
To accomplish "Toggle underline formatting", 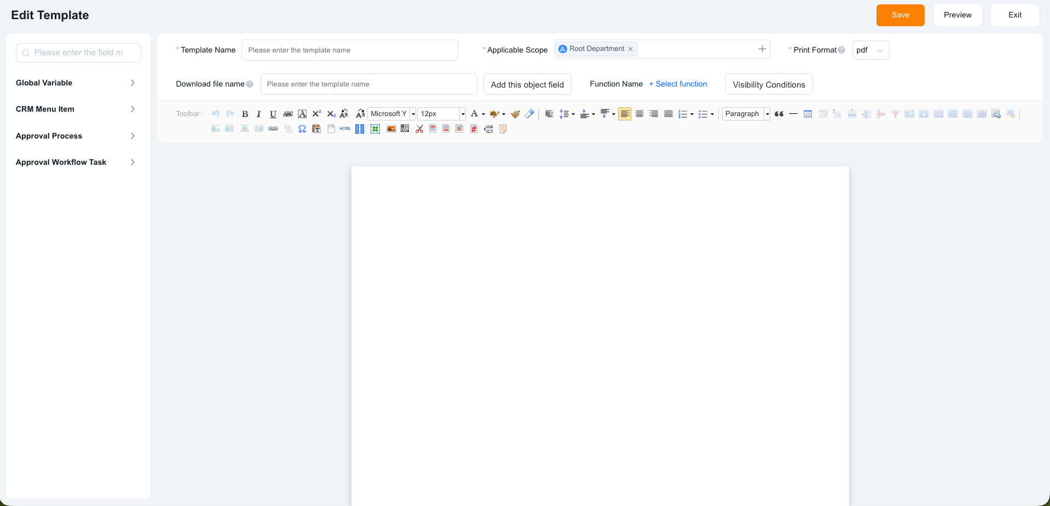I will point(273,114).
